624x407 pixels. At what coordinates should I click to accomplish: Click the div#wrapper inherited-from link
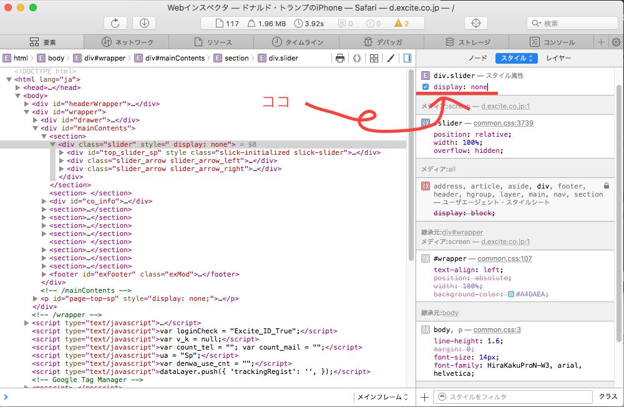pyautogui.click(x=462, y=232)
